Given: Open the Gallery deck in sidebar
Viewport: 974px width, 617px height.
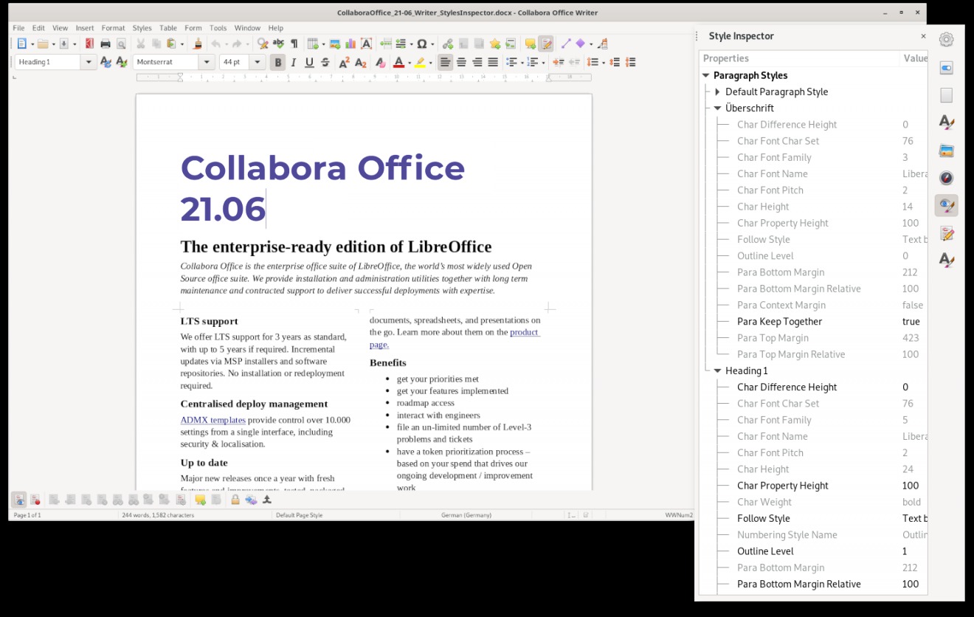Looking at the screenshot, I should [x=946, y=151].
